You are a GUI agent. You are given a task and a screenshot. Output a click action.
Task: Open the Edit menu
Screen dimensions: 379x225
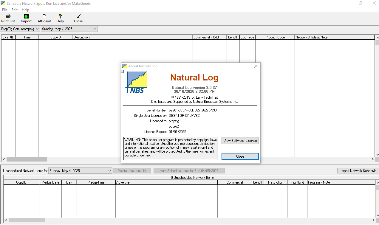click(15, 10)
